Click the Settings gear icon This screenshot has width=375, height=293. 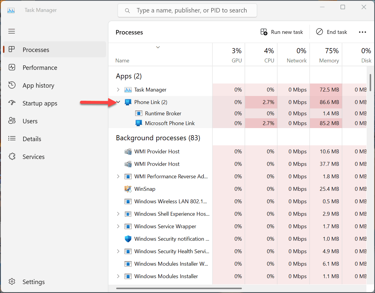pos(12,281)
